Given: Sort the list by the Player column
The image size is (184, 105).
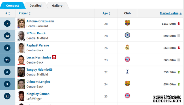Looking at the screenshot, I should [x=25, y=13].
